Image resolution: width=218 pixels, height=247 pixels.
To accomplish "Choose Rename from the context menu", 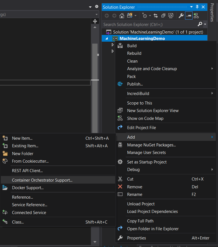I will [x=166, y=194].
